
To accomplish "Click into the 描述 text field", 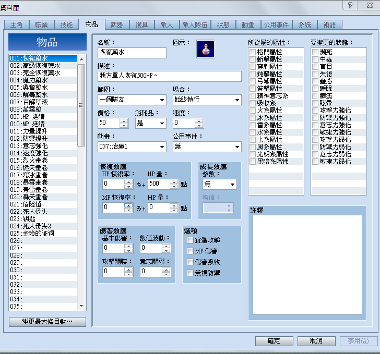I will (170, 76).
